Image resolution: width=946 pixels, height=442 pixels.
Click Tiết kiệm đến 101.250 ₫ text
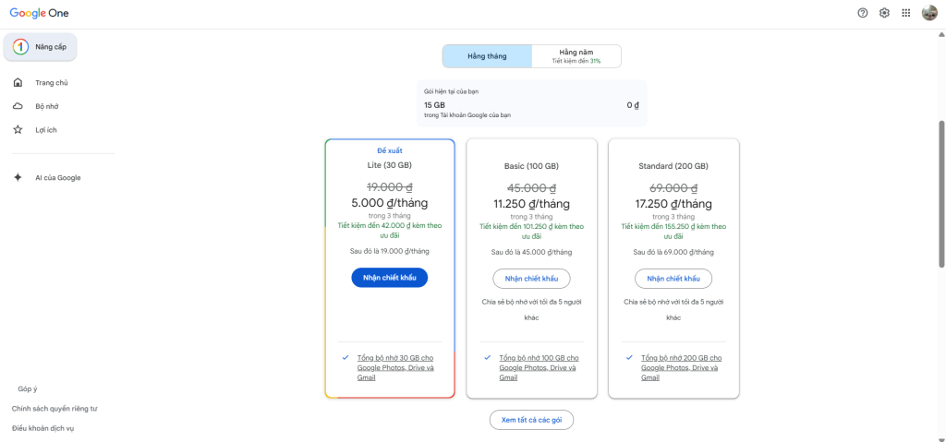point(531,232)
